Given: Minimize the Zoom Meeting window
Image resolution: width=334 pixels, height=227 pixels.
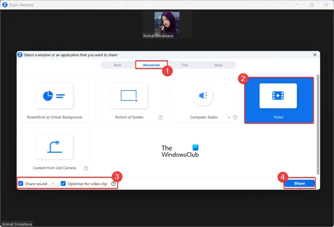Looking at the screenshot, I should click(297, 5).
